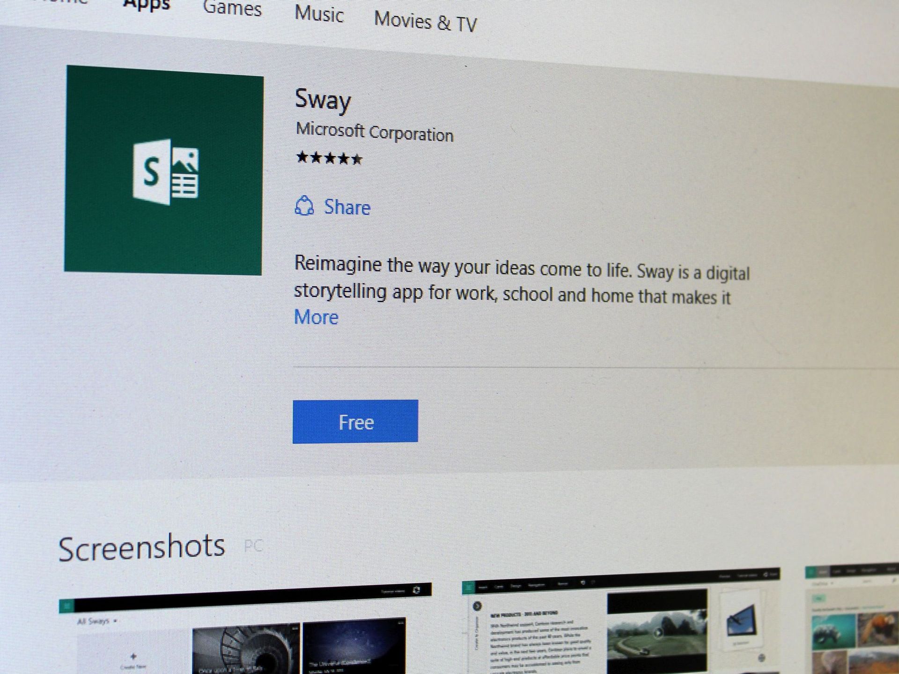This screenshot has width=899, height=674.
Task: Click the Apps navigation item
Action: 146,5
